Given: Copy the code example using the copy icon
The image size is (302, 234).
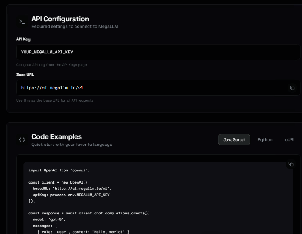Looking at the screenshot, I should point(291,164).
